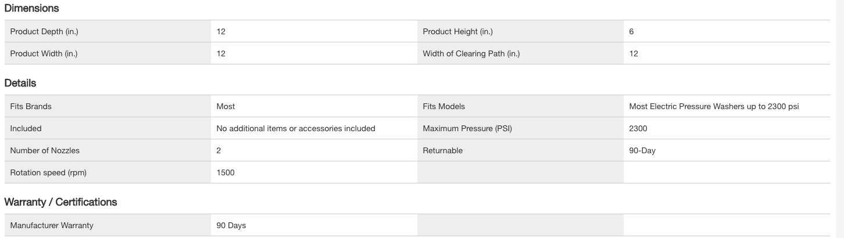Image resolution: width=844 pixels, height=238 pixels.
Task: Click the Dimensions section heading
Action: click(x=31, y=9)
